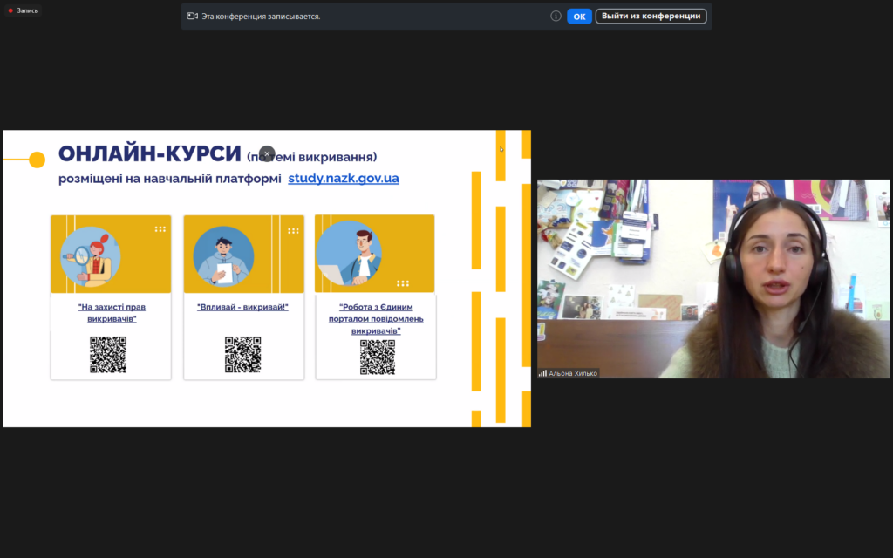Click signal strength icon beside Альона Хилько
The width and height of the screenshot is (893, 558).
coord(542,373)
